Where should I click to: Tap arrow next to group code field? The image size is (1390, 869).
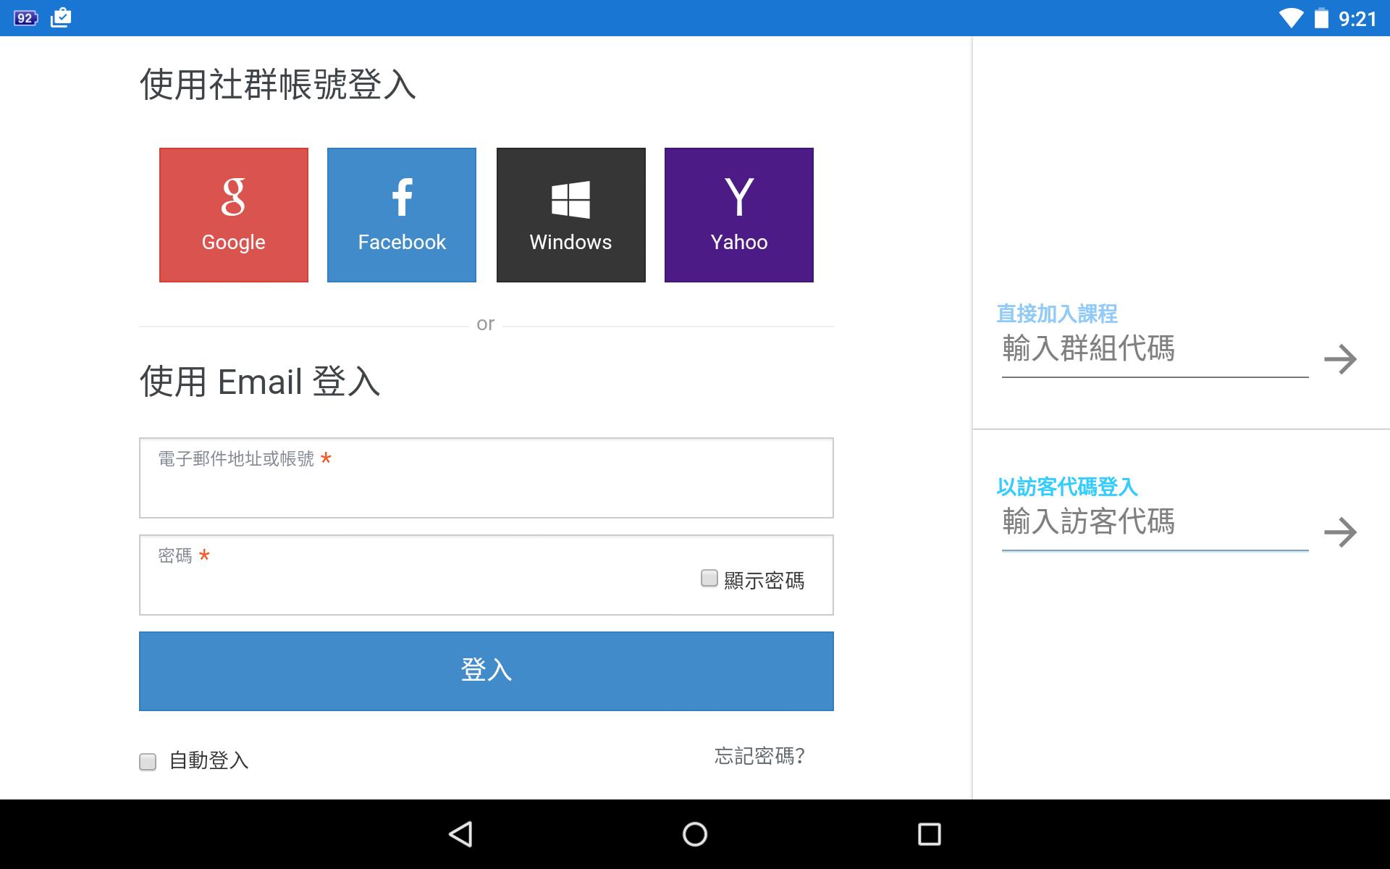coord(1339,359)
